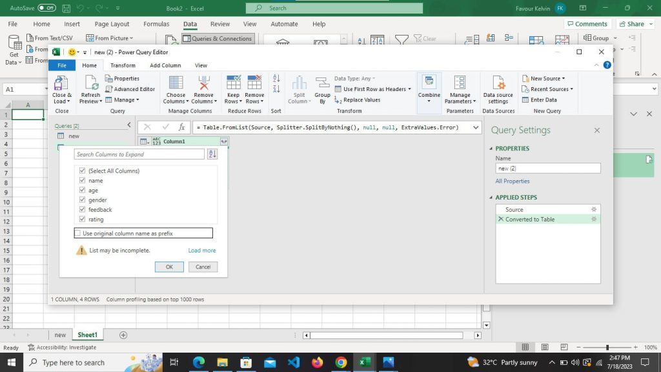
Task: Switch to the Transform ribbon tab
Action: (123, 65)
